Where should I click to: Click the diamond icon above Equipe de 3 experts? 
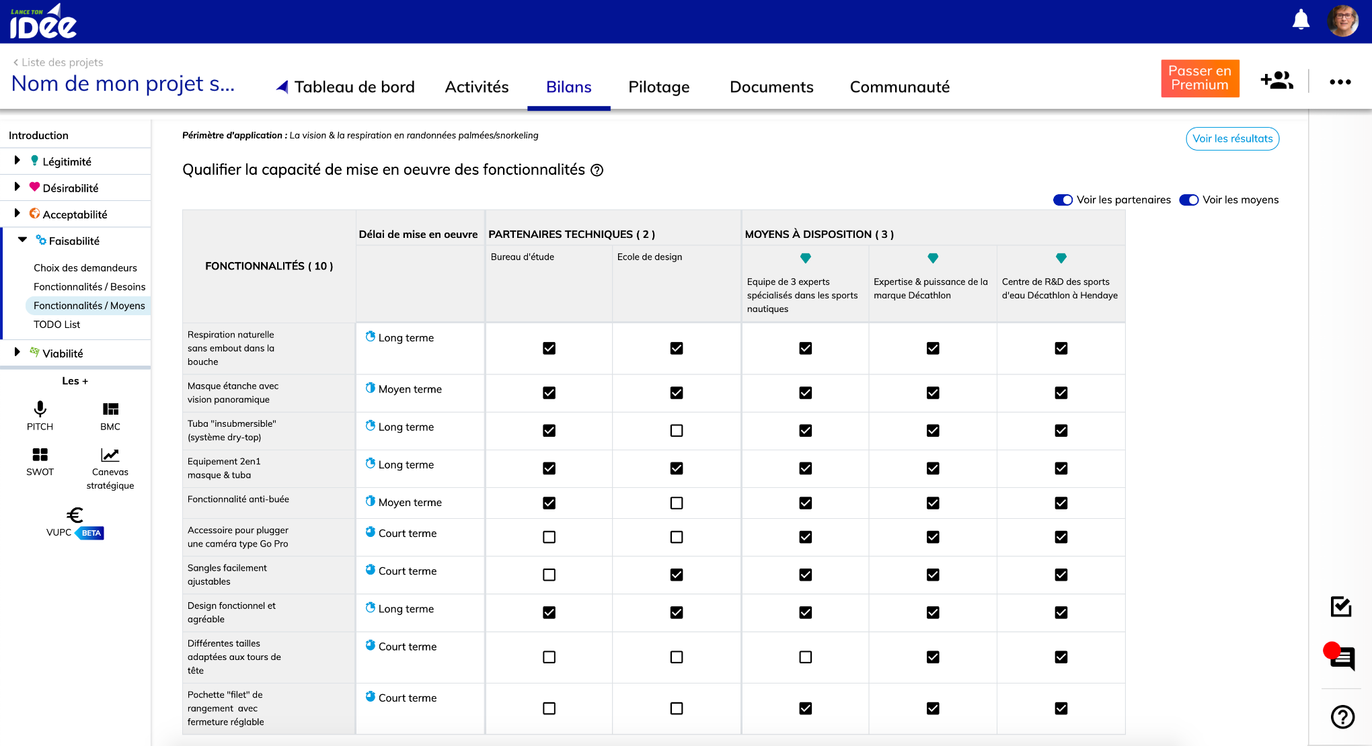tap(805, 258)
